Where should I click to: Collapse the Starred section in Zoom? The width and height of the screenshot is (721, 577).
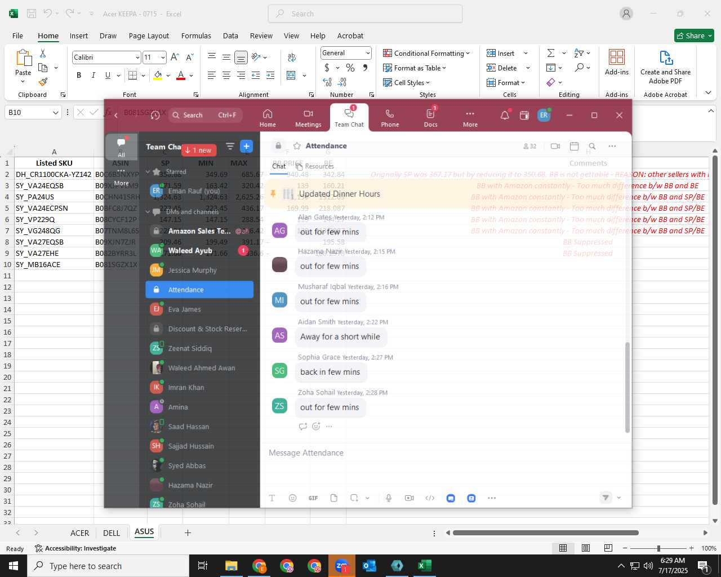pos(148,171)
